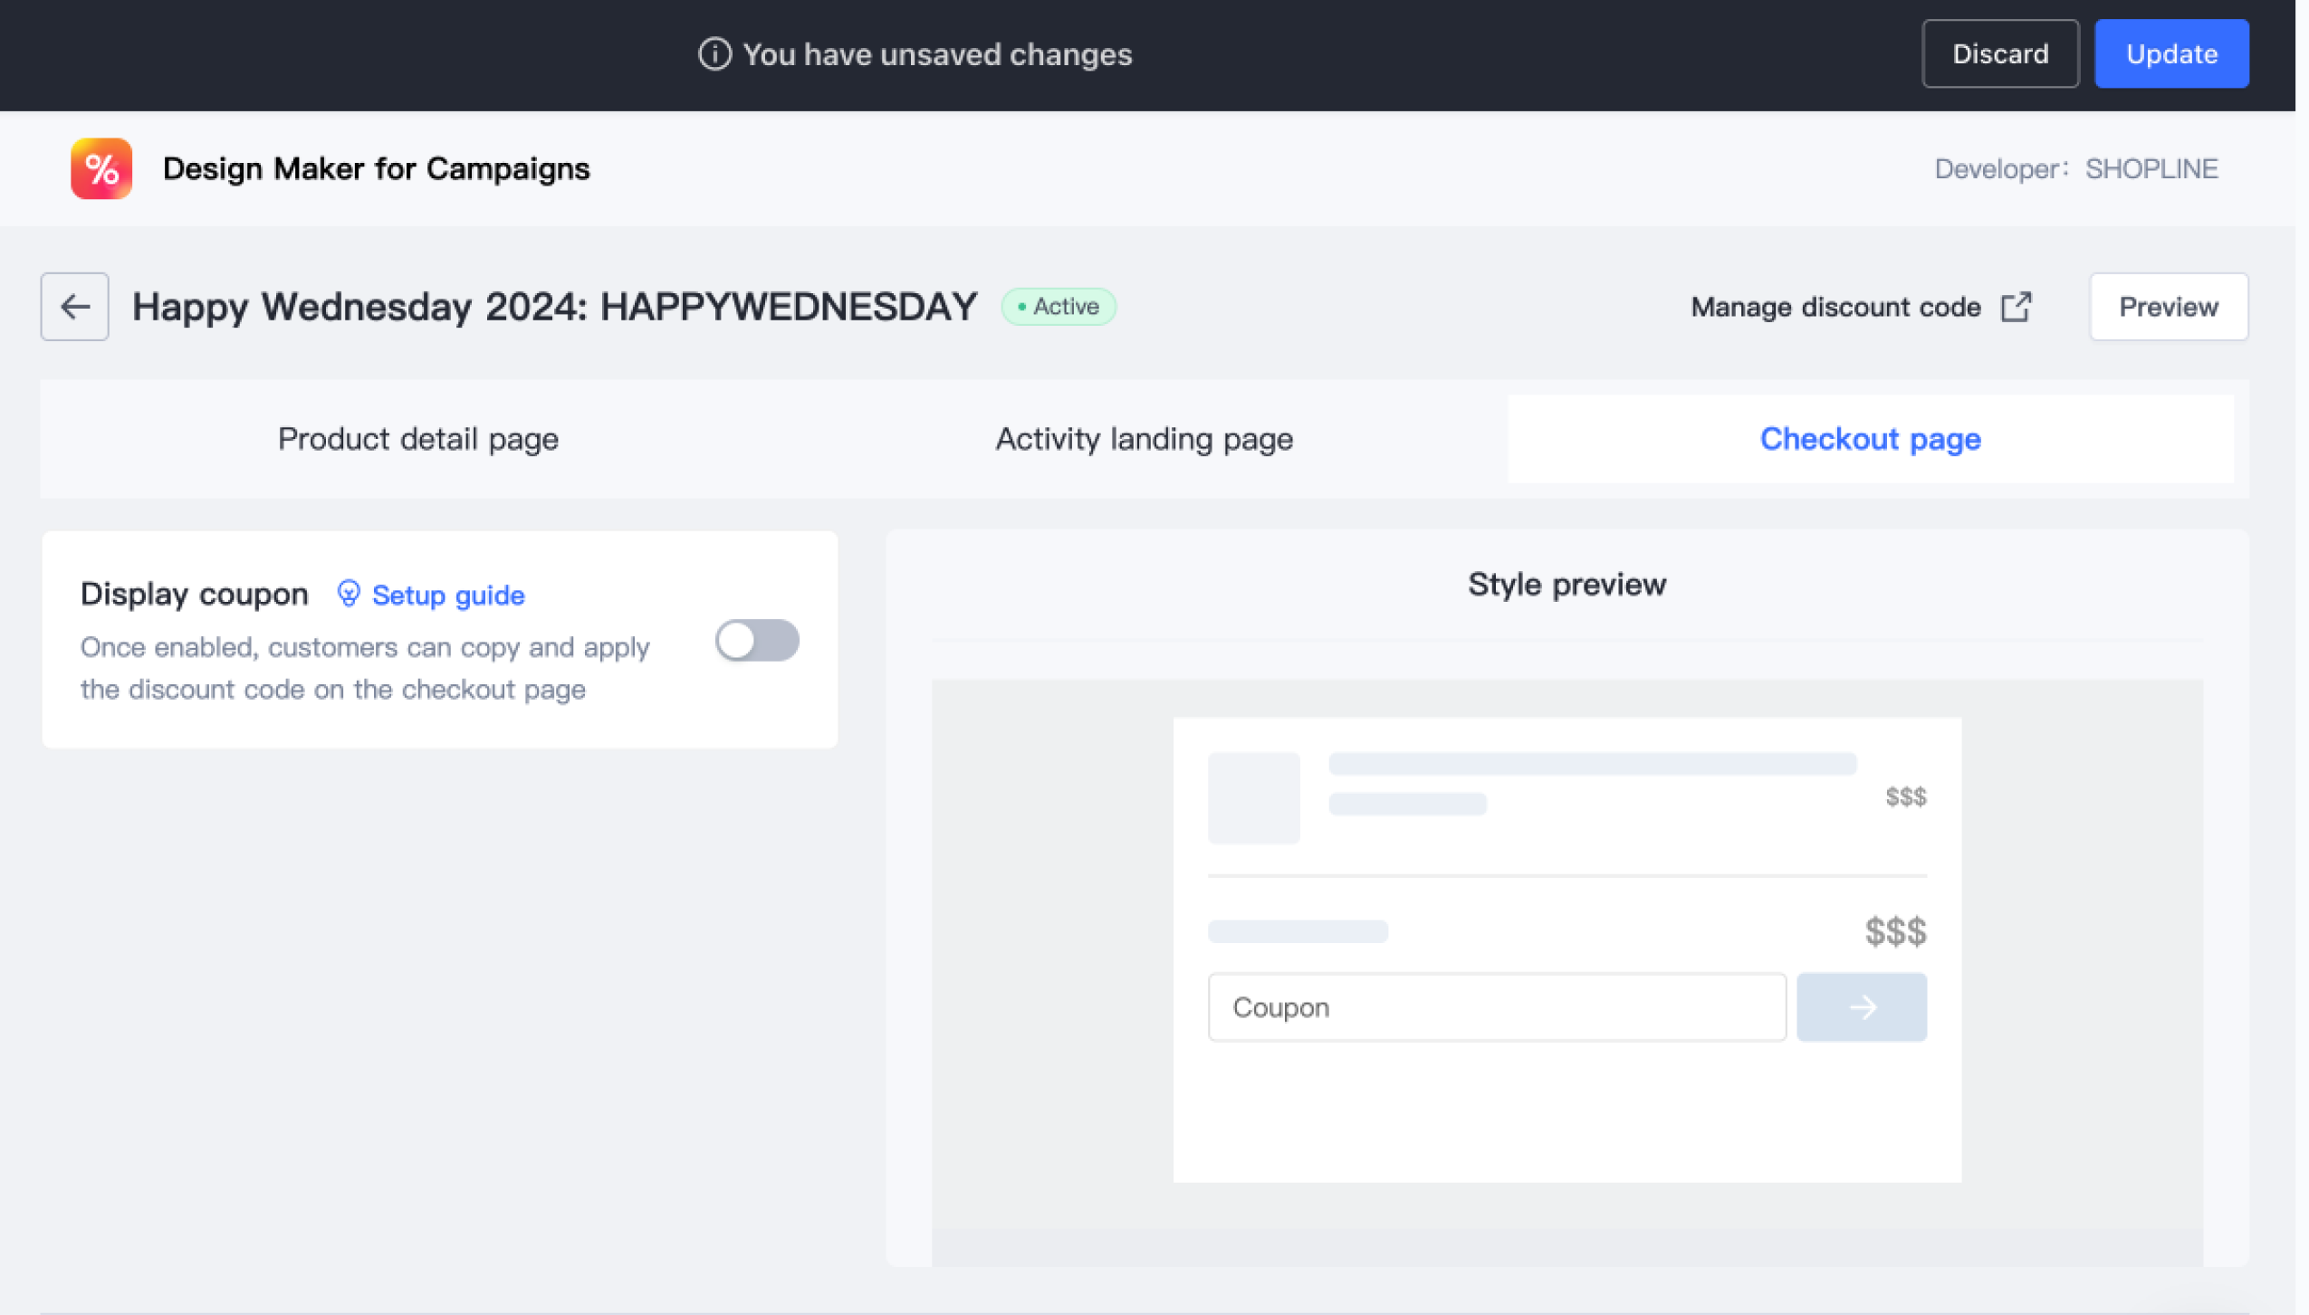The height and width of the screenshot is (1315, 2309).
Task: Click the Coupon input field
Action: coord(1496,1007)
